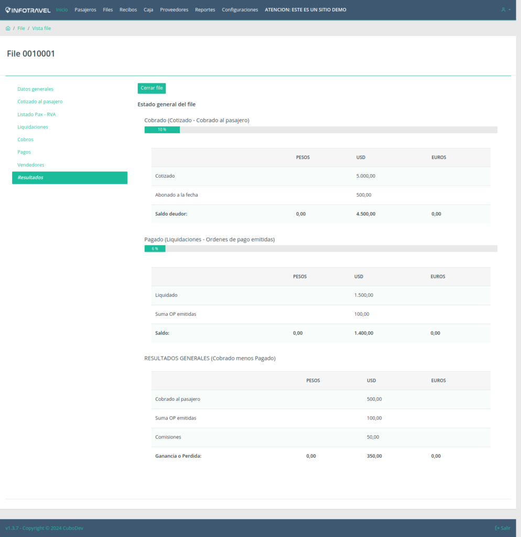Click the Ganancia o Perdida: row label
521x537 pixels.
click(x=178, y=456)
